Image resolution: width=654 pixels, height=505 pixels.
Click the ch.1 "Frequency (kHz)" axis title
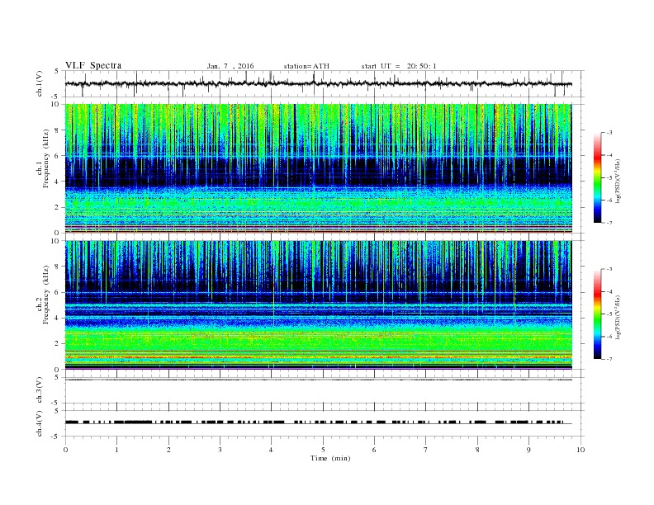click(46, 158)
